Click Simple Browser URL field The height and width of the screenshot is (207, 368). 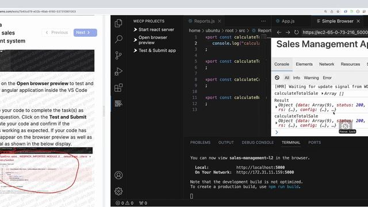point(335,32)
